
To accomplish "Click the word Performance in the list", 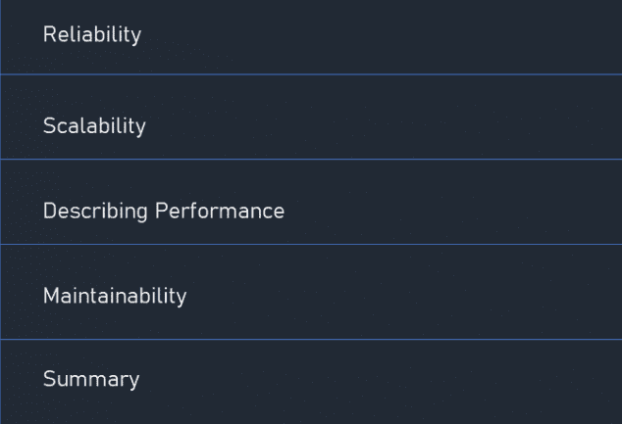I will (x=220, y=211).
